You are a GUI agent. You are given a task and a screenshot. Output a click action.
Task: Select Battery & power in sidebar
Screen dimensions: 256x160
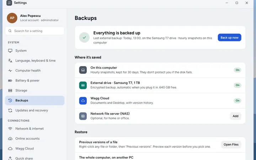[34, 80]
